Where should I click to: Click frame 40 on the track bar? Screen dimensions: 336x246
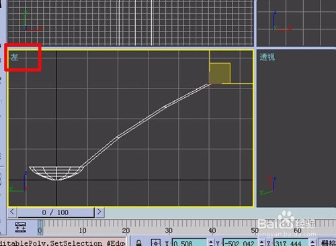[212, 230]
